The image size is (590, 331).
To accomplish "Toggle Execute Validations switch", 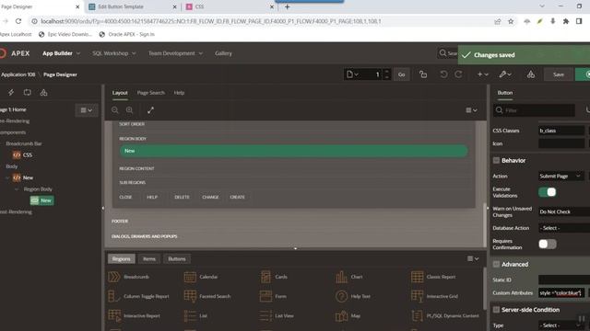I will [547, 192].
